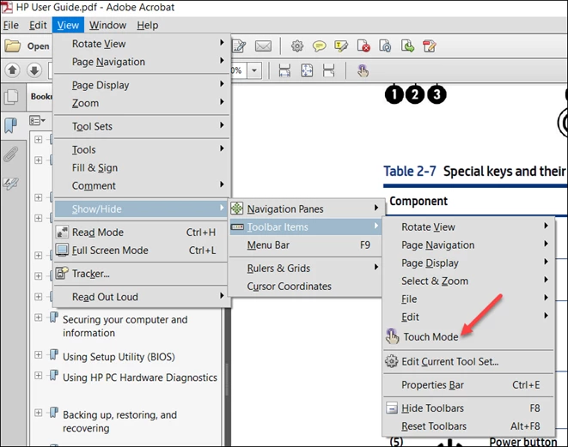Select Reset Toolbars Alt+F8 entry
Image resolution: width=568 pixels, height=447 pixels.
pos(468,426)
